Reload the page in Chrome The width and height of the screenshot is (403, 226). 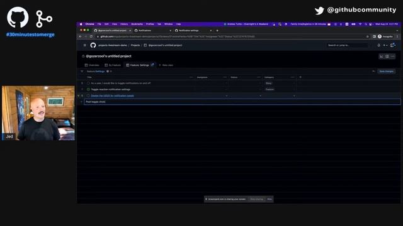point(91,36)
